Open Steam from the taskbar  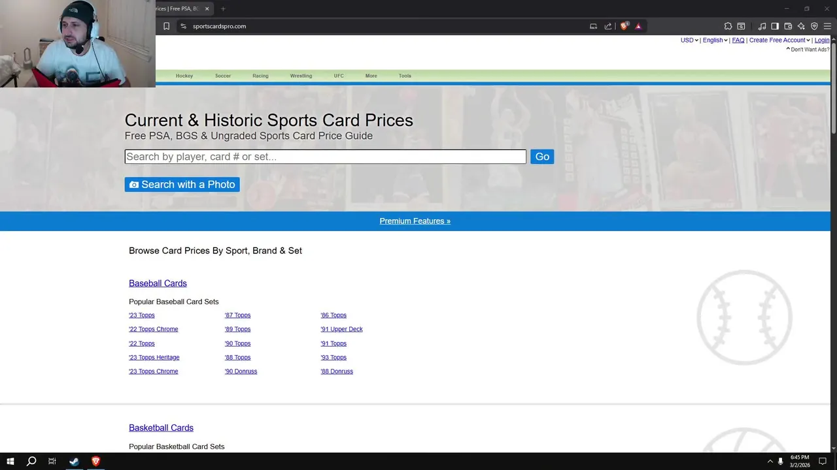74,462
